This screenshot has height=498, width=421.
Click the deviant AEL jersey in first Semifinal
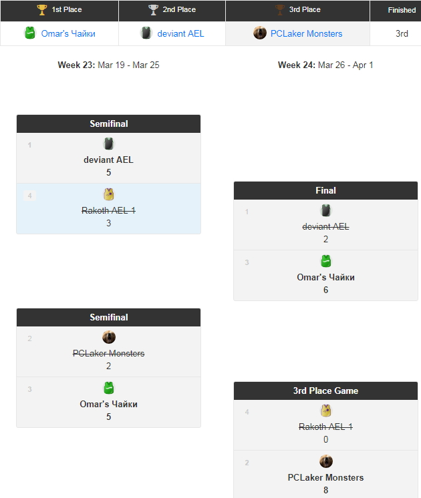pyautogui.click(x=109, y=144)
